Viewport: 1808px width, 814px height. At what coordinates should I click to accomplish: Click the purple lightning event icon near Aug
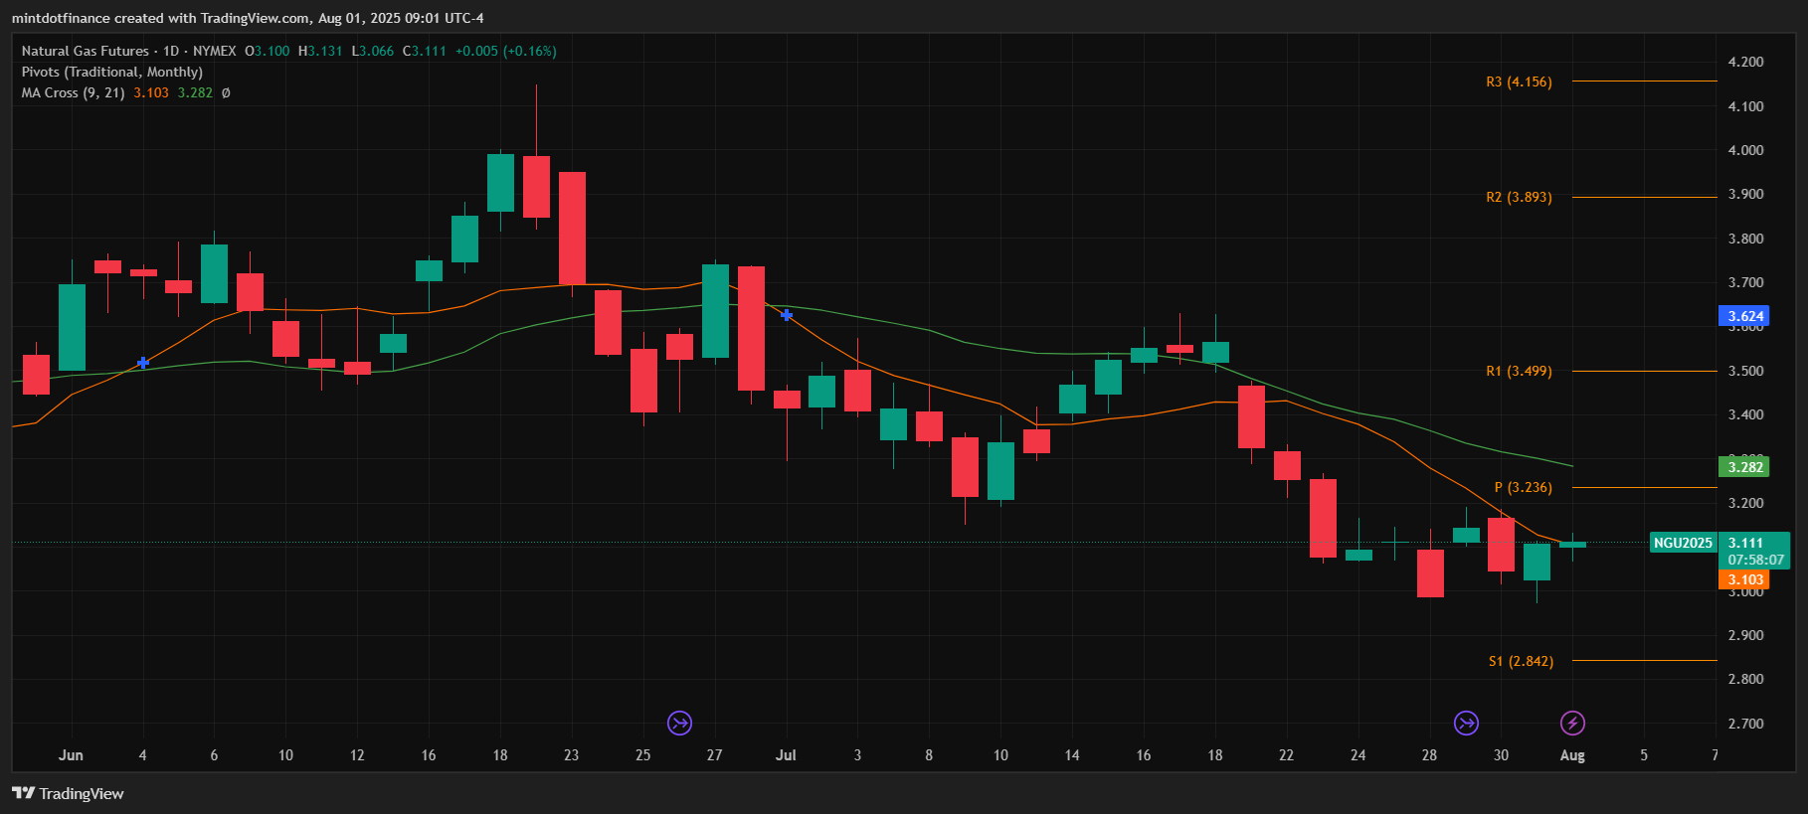(1572, 723)
